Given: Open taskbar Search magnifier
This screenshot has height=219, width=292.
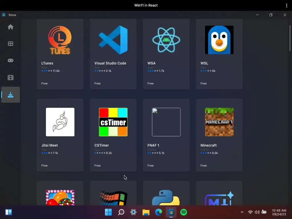Looking at the screenshot, I should pos(121,212).
